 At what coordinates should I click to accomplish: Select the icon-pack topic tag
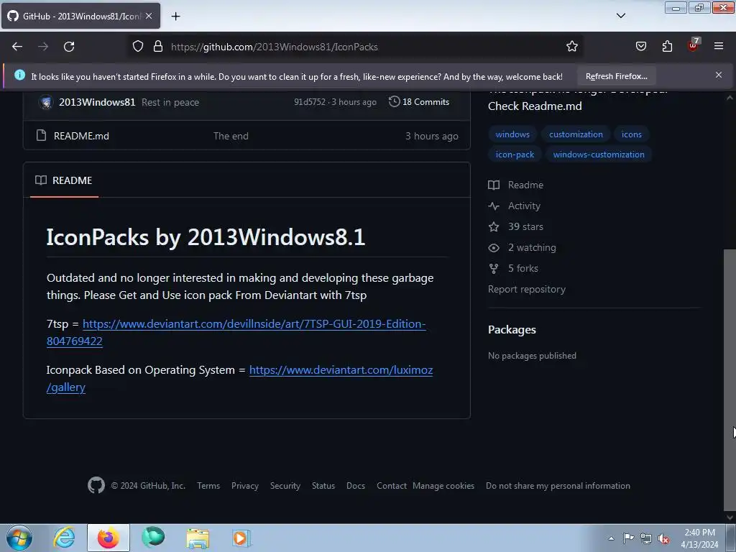[515, 155]
